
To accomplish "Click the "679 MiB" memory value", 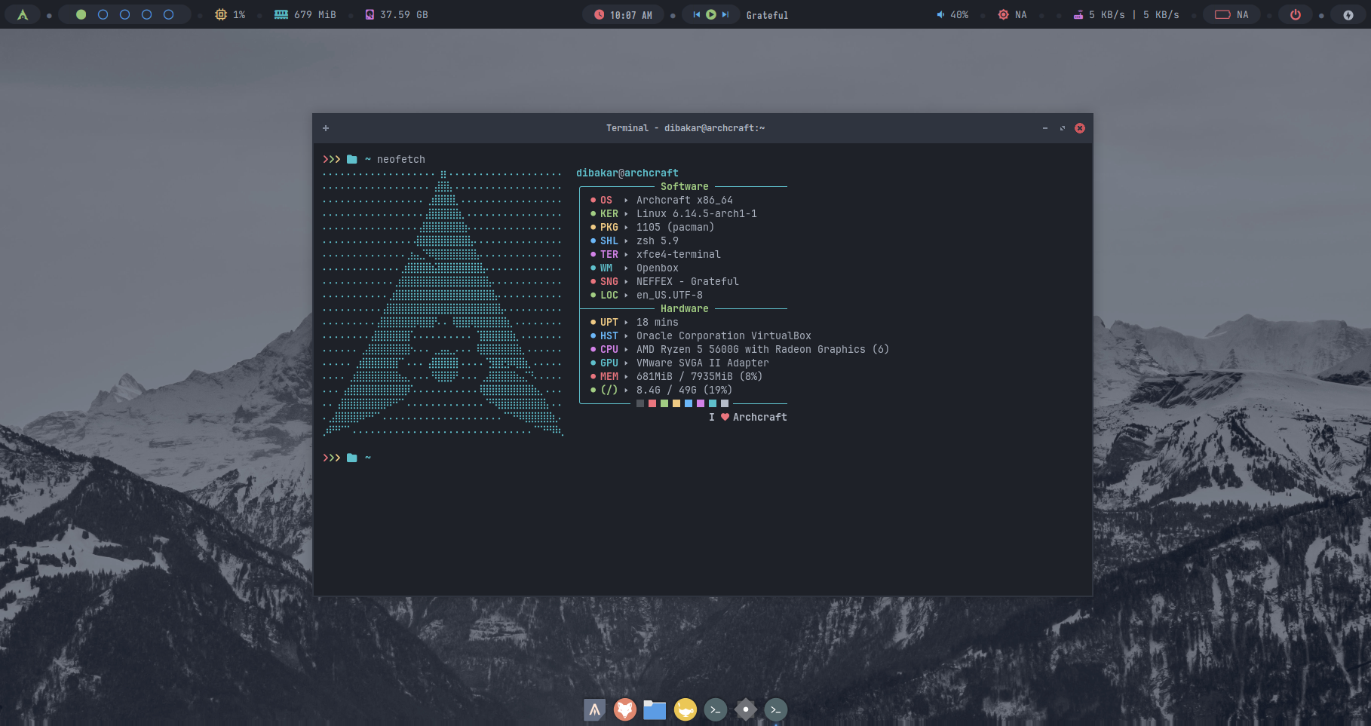I will [x=315, y=15].
